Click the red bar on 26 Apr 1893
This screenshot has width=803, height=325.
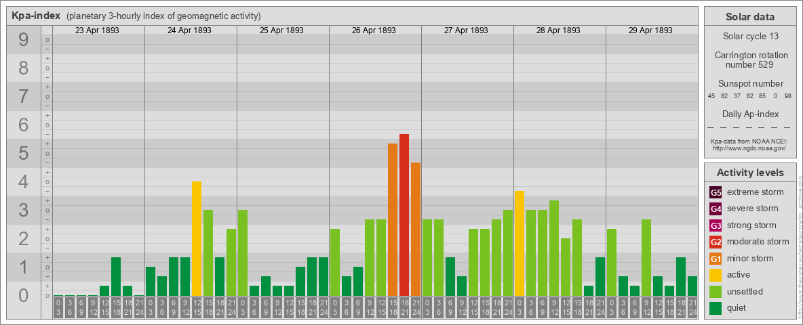404,215
